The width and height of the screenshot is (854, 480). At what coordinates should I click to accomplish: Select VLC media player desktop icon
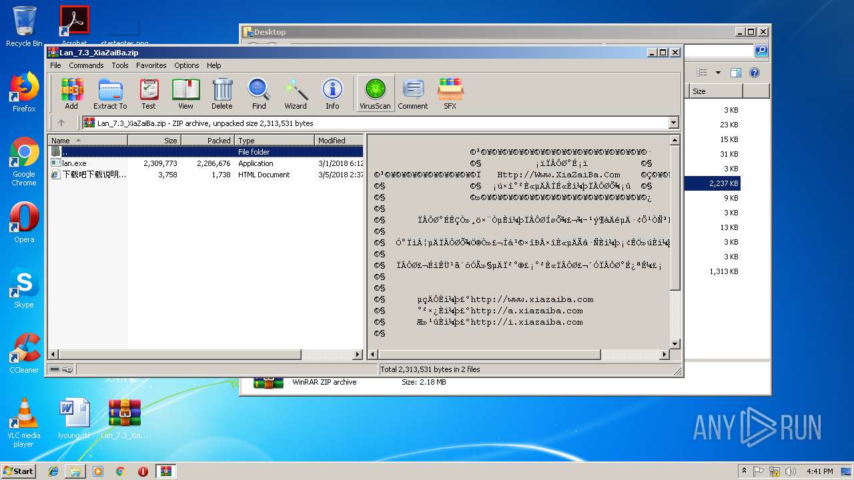click(x=24, y=423)
